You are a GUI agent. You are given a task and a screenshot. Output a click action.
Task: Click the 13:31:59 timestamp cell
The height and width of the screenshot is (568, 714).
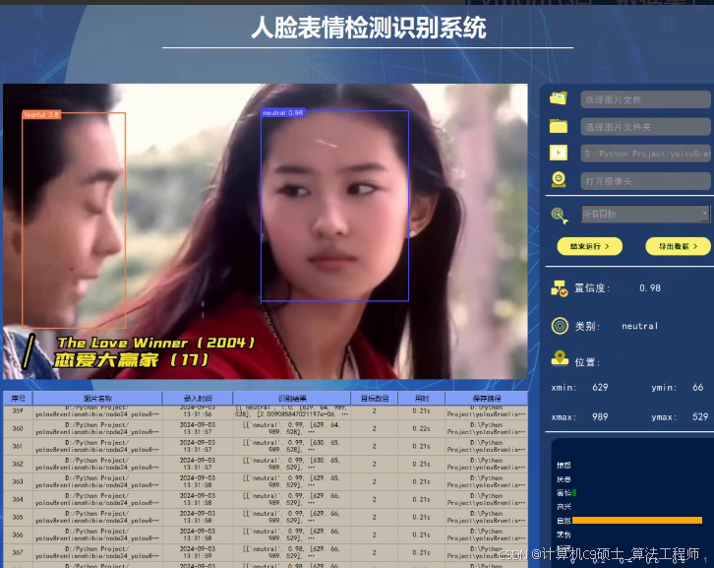[198, 553]
